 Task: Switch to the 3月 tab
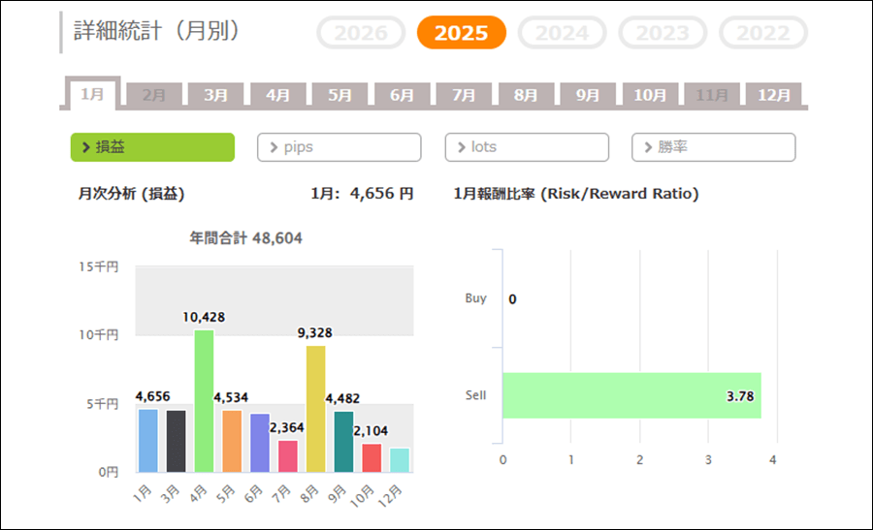click(216, 95)
